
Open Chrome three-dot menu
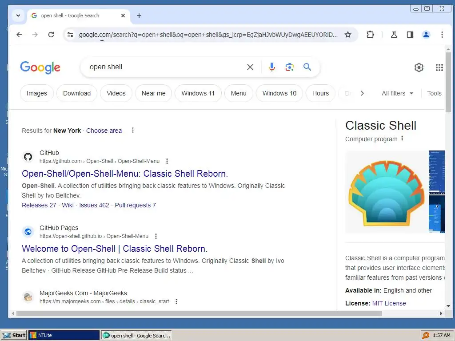click(x=442, y=35)
